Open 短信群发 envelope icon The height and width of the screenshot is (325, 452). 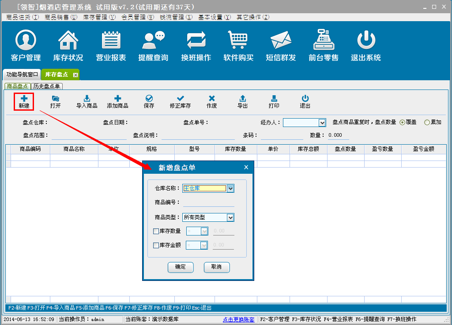(x=281, y=41)
